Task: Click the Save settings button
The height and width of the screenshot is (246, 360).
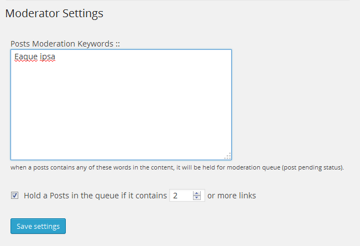Action: (38, 226)
